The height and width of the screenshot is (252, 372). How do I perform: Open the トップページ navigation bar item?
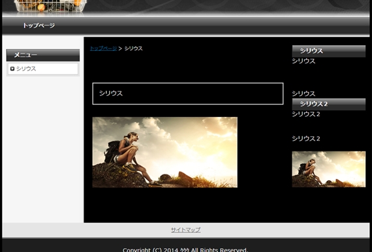[x=39, y=25]
